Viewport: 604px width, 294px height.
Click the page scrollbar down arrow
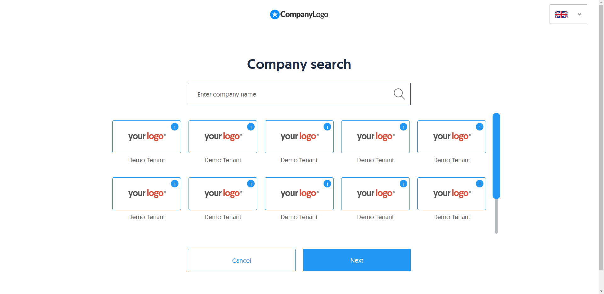pyautogui.click(x=601, y=291)
